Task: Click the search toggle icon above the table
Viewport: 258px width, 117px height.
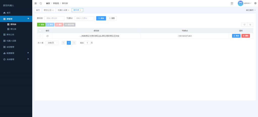Action: (244, 24)
